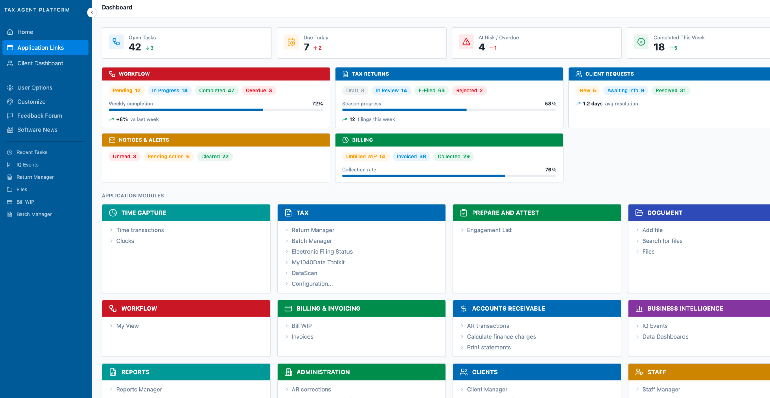Click the Billing clock icon in green header
The width and height of the screenshot is (770, 398).
[x=345, y=140]
